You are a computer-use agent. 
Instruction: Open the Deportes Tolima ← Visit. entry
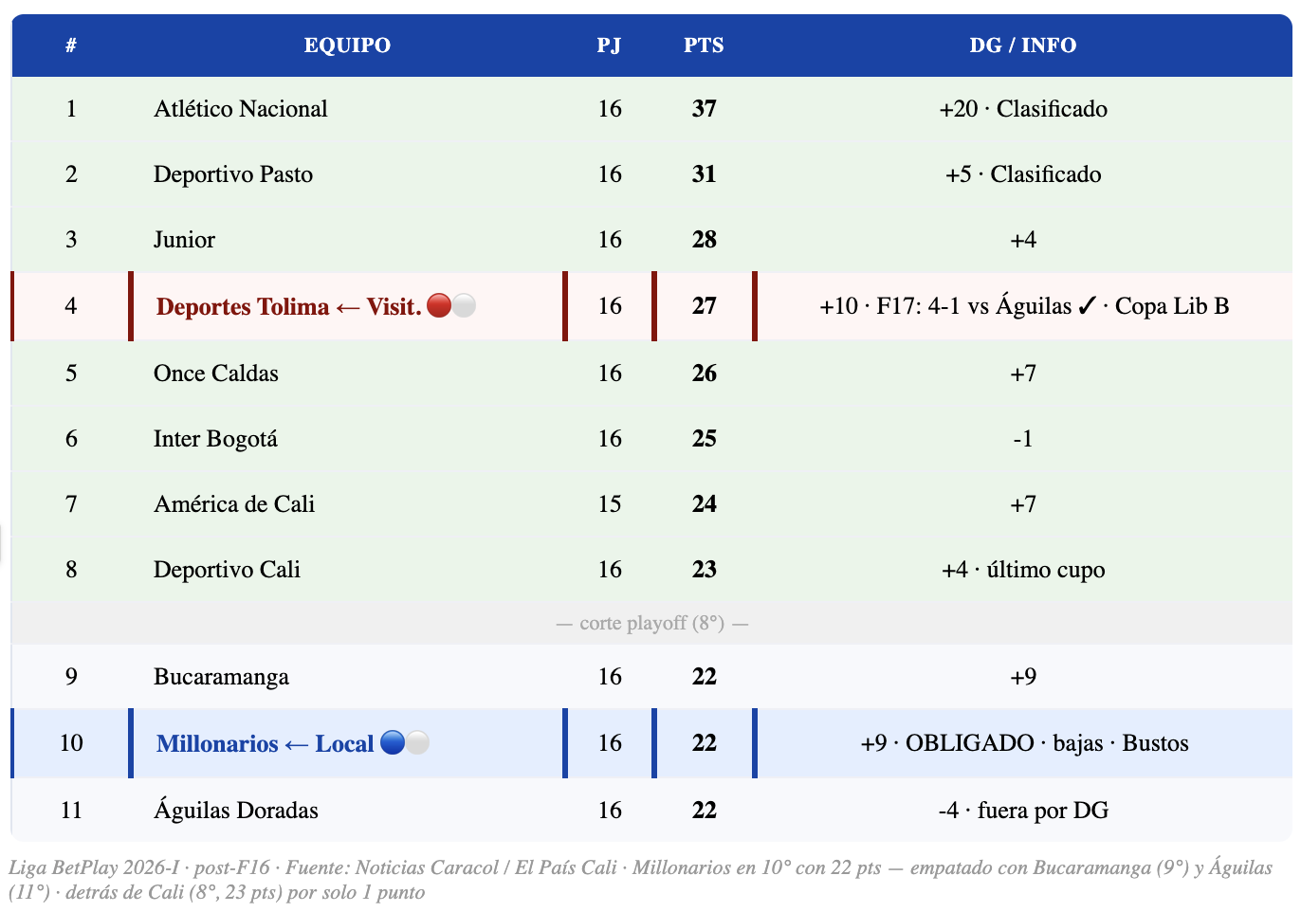tap(289, 306)
